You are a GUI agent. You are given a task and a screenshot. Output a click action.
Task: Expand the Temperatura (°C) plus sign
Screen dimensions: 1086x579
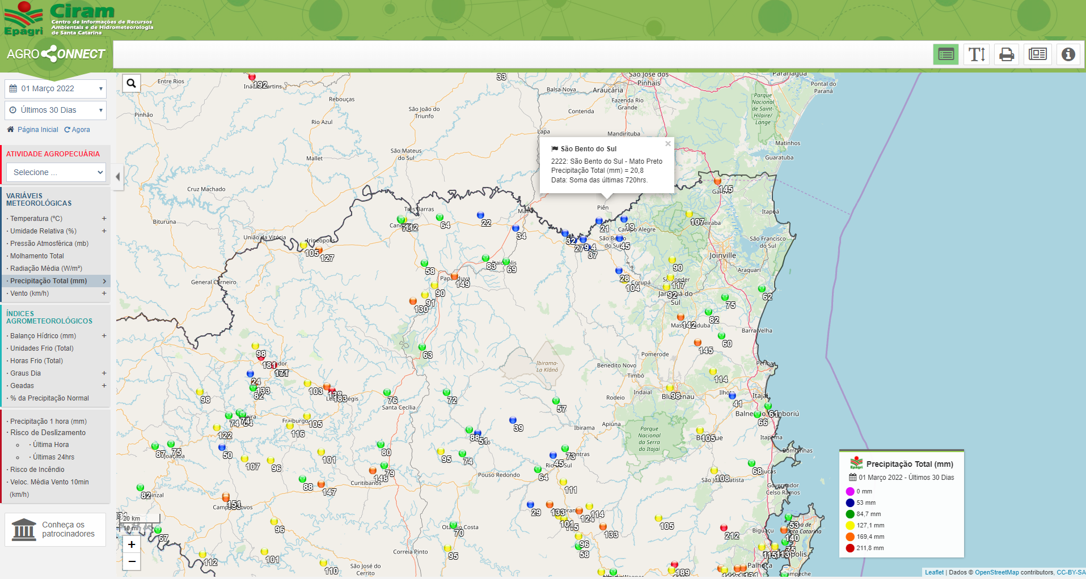(x=104, y=219)
